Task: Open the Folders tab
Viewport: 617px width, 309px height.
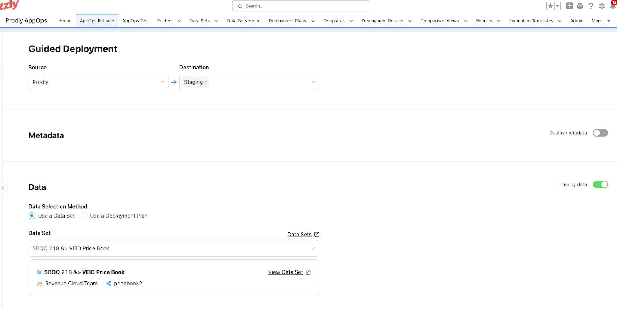Action: coord(165,21)
